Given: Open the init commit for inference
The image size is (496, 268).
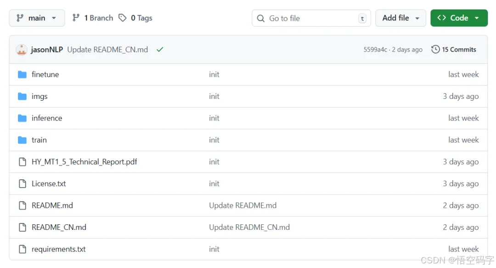Looking at the screenshot, I should coord(214,118).
